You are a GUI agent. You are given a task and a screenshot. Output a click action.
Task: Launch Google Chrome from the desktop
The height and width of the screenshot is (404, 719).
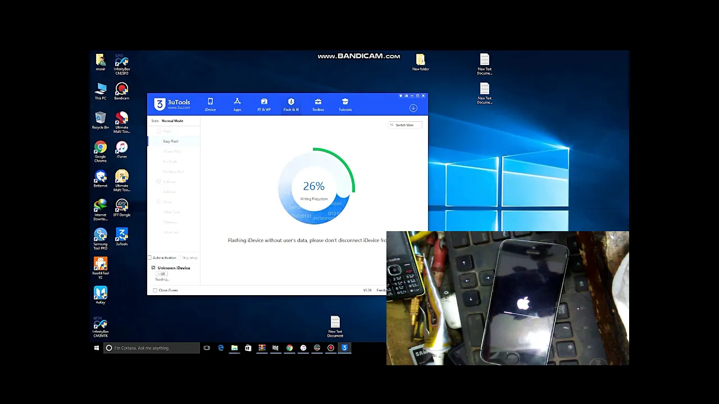tap(101, 151)
